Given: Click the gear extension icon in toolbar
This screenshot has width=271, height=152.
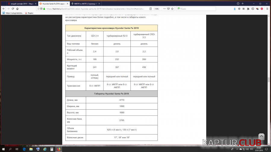Looking at the screenshot, I should pos(239,9).
